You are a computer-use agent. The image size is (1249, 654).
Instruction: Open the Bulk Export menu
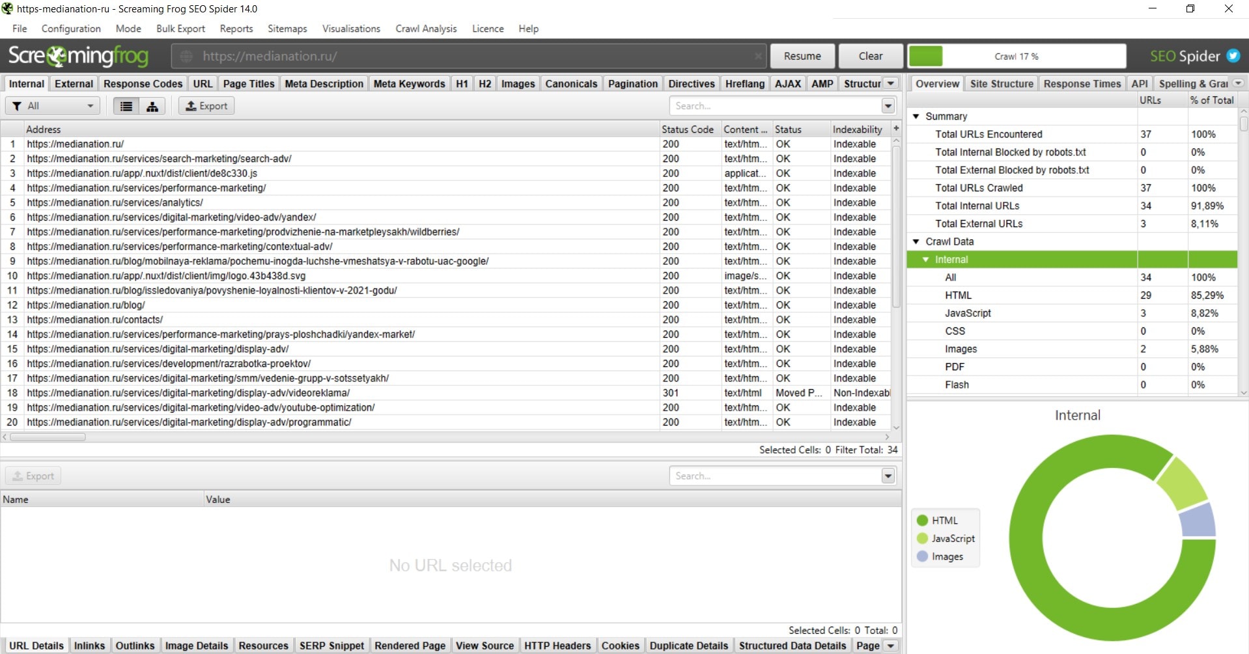click(x=180, y=29)
